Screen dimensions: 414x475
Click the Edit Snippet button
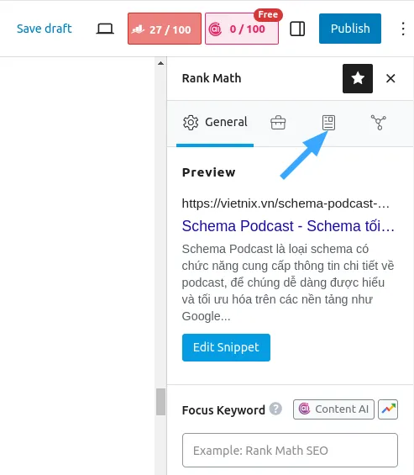(x=226, y=347)
